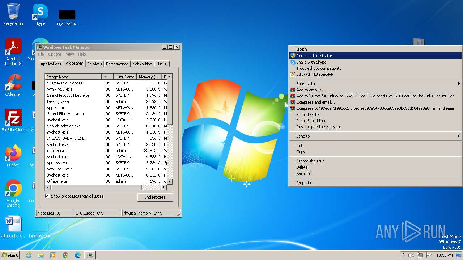Open the Skype desktop shortcut

click(40, 14)
